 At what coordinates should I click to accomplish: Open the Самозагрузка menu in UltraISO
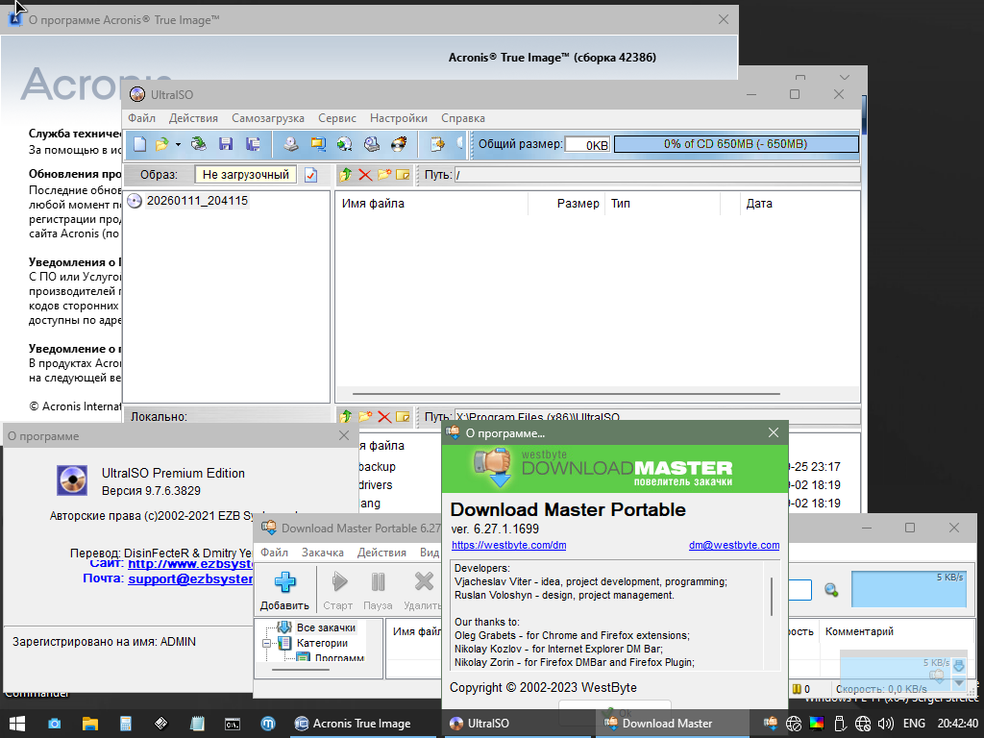point(268,118)
